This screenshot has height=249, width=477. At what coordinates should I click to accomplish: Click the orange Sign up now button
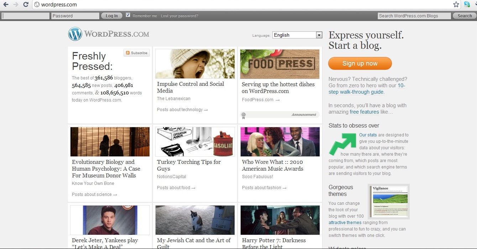coord(360,63)
